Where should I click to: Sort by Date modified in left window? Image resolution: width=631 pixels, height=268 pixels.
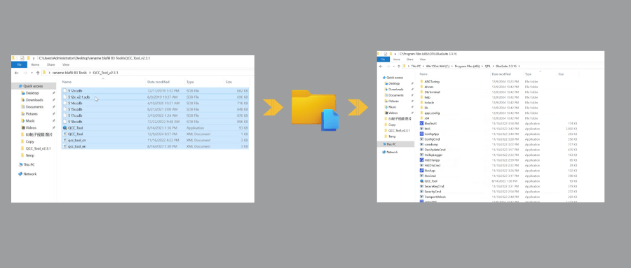pyautogui.click(x=158, y=82)
